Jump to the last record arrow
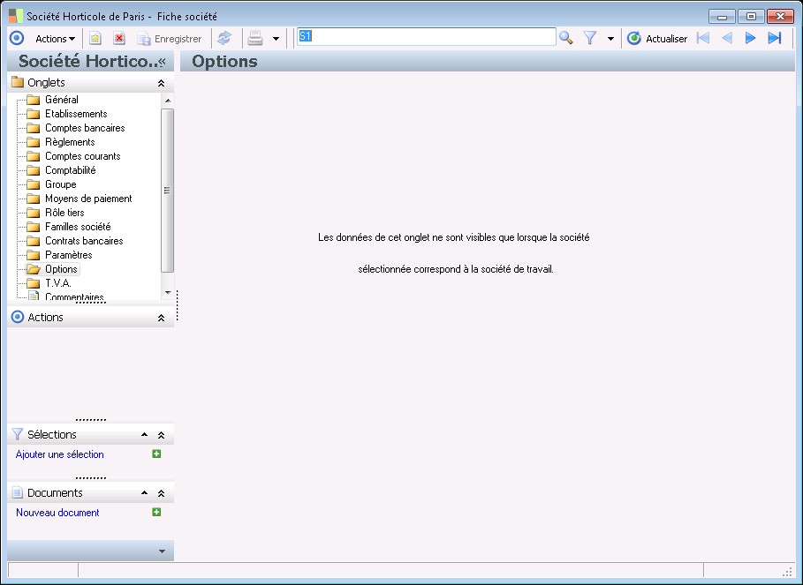This screenshot has height=585, width=803. 775,38
